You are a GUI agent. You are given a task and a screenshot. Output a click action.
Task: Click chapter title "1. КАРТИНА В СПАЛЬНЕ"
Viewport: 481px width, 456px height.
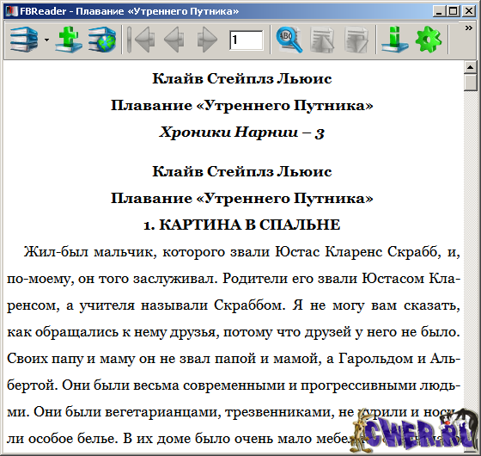[242, 225]
